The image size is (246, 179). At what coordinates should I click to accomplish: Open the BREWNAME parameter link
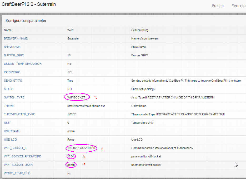click(x=12, y=47)
